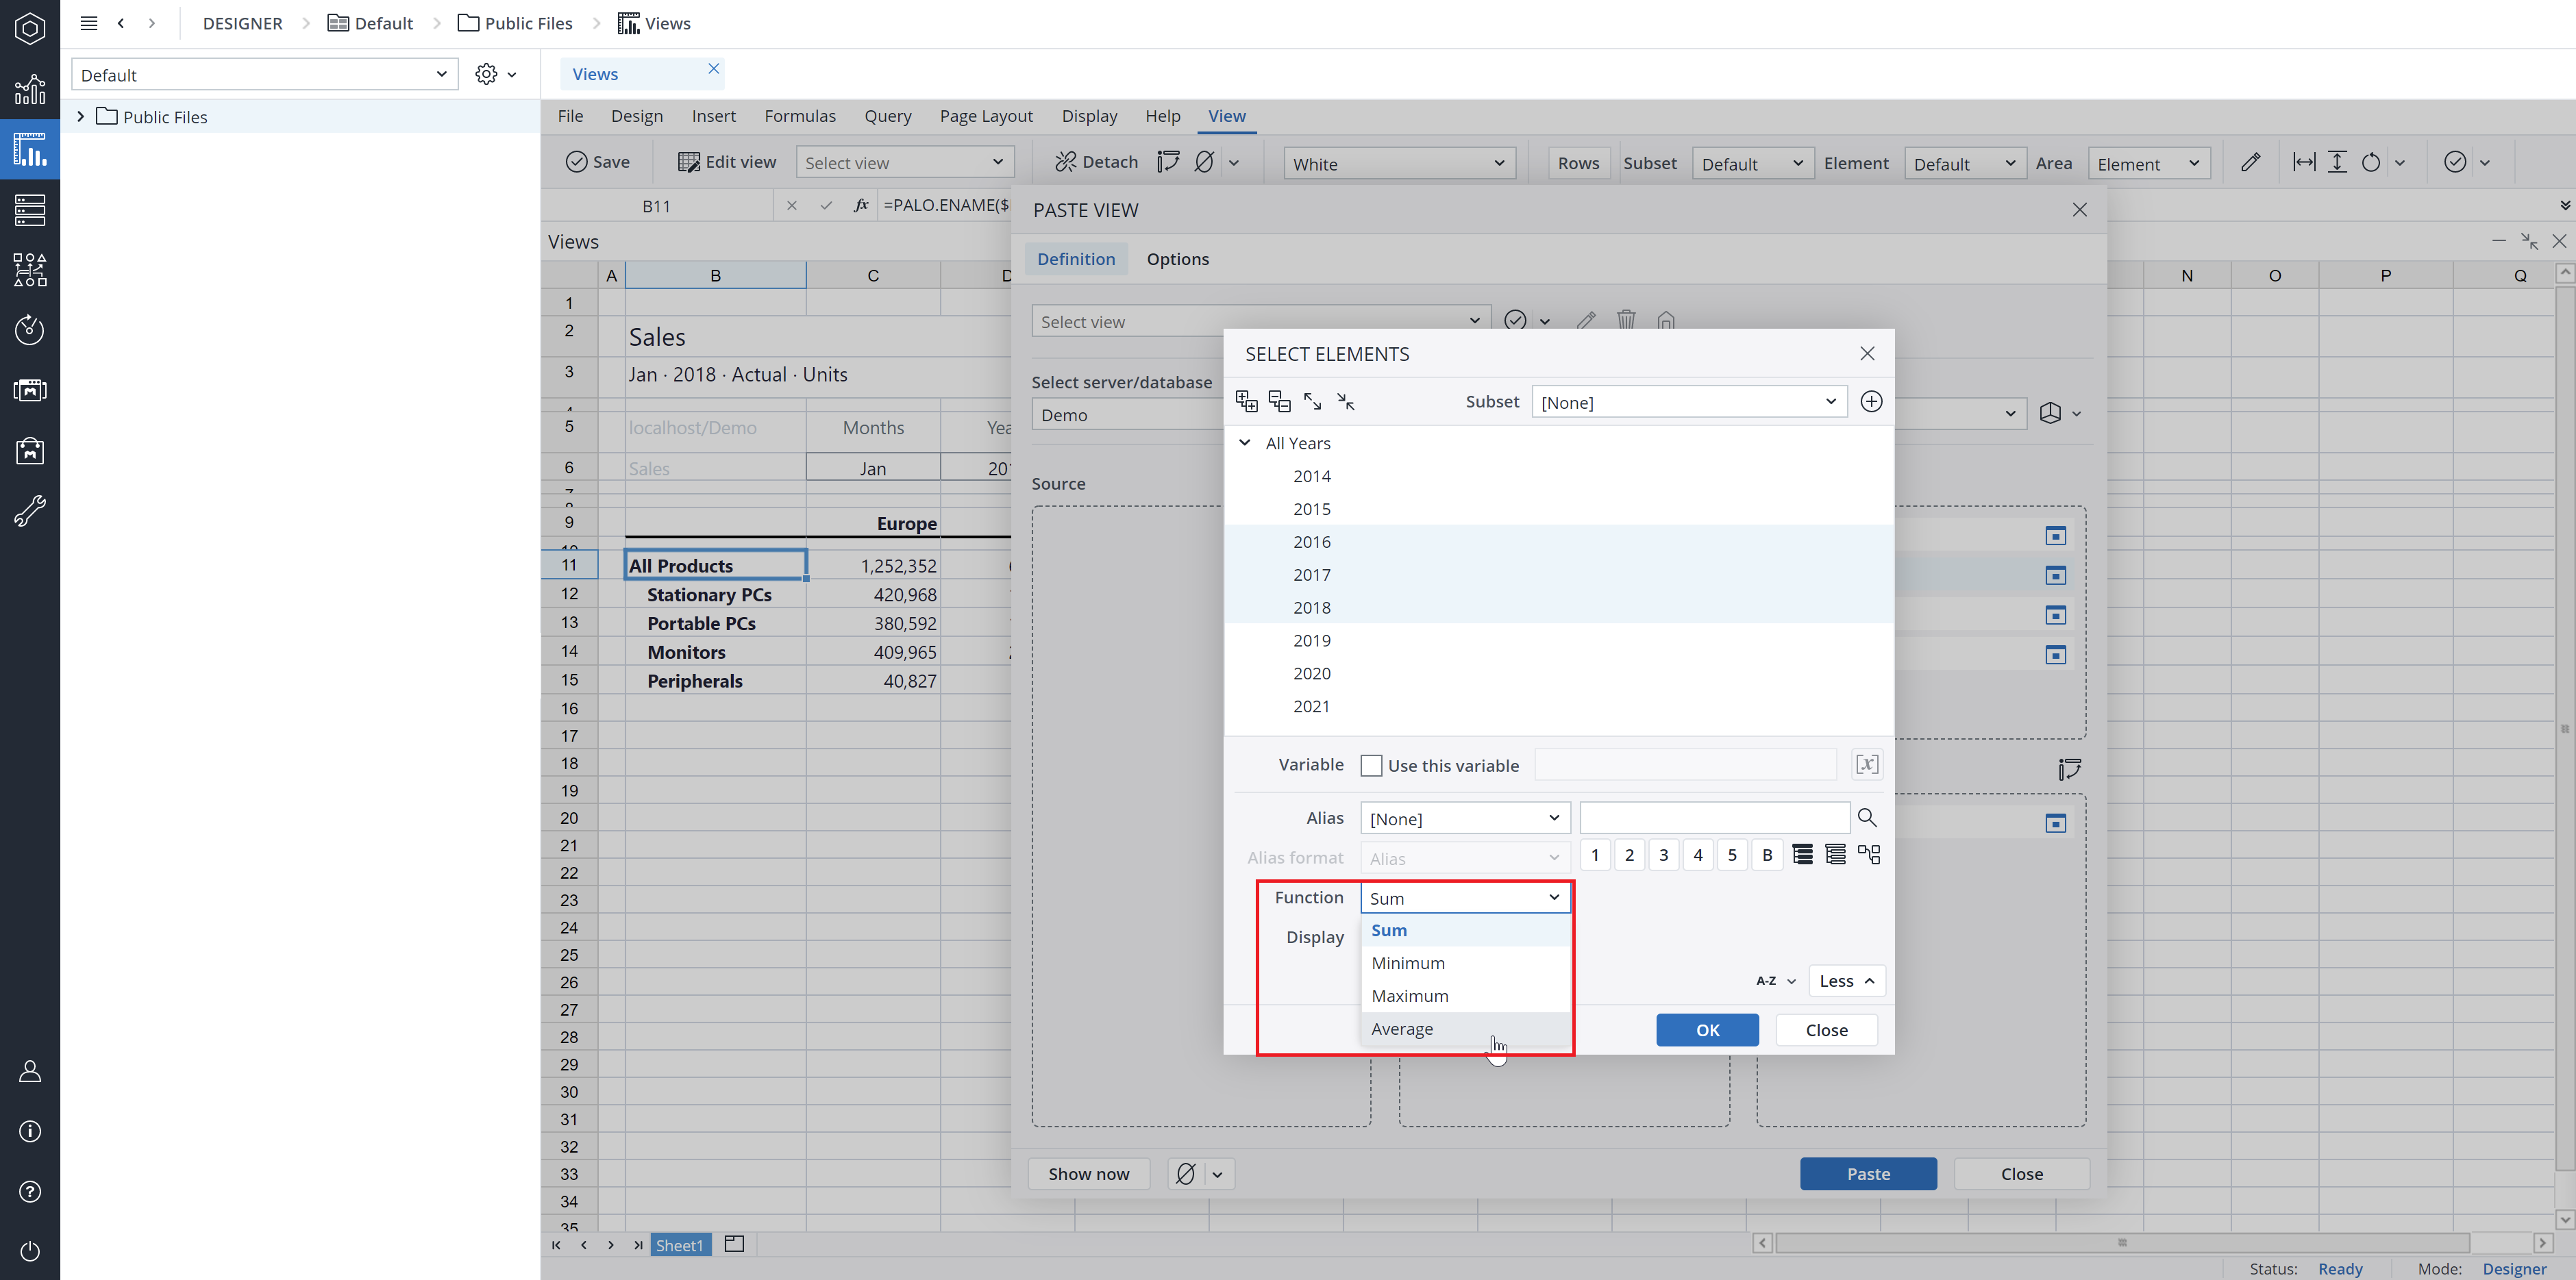Open the Formulas menu
The height and width of the screenshot is (1280, 2576).
point(799,116)
